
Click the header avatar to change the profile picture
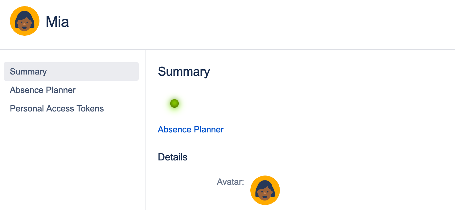(25, 21)
